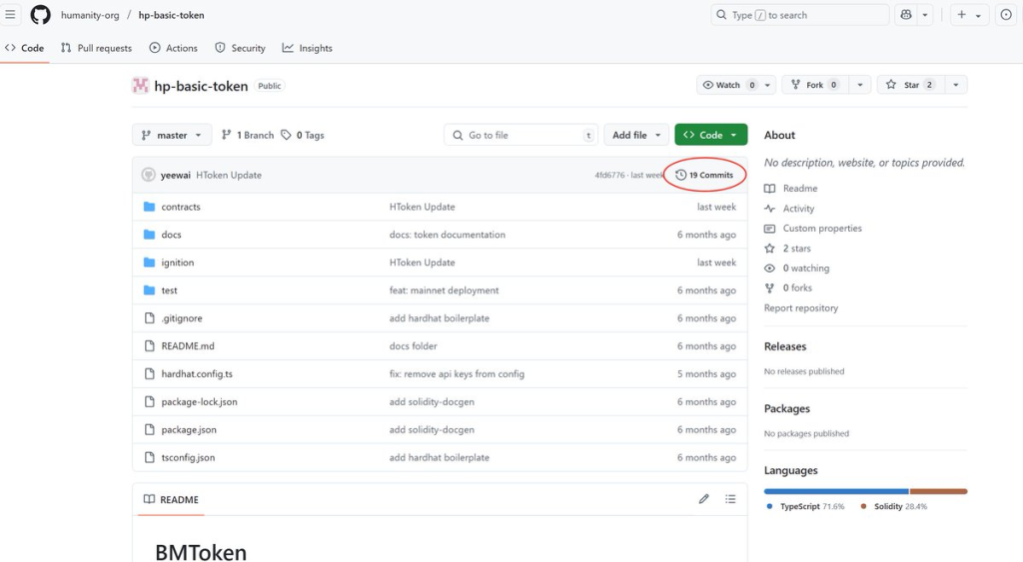Fork the repository with Fork button
Viewport: 1023px width, 562px height.
(x=815, y=85)
